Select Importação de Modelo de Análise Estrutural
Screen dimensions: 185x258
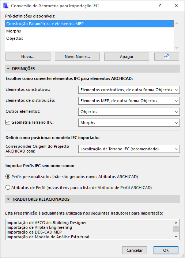coord(48,237)
